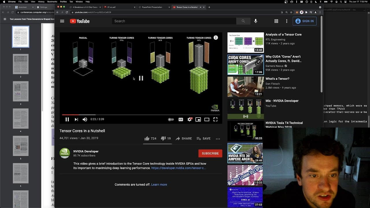Skip to the next video
This screenshot has height=208, width=370.
coord(76,119)
